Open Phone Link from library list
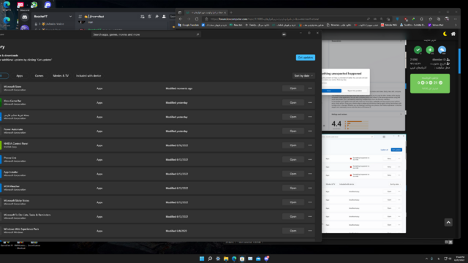The width and height of the screenshot is (468, 263). pos(293,159)
